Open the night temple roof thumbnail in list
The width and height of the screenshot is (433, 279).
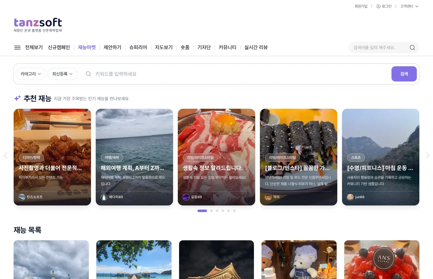pos(217,260)
